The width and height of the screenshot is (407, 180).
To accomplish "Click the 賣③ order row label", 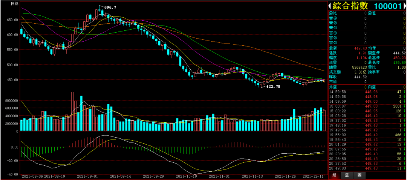I will (x=333, y=18).
